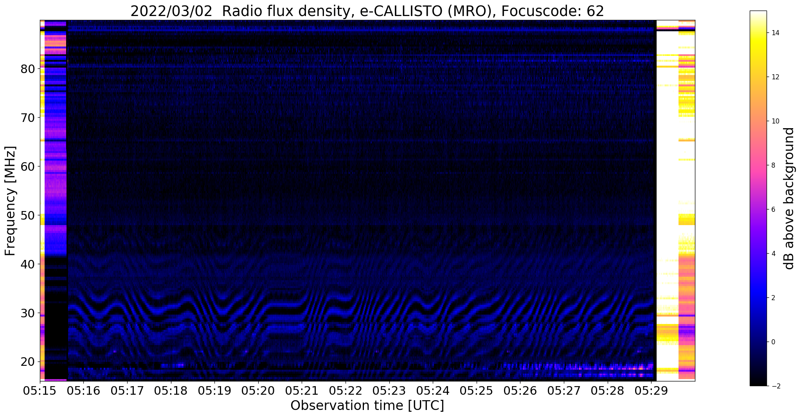The image size is (801, 417).
Task: Click the 30 MHz frequency tick label
Action: 29,313
